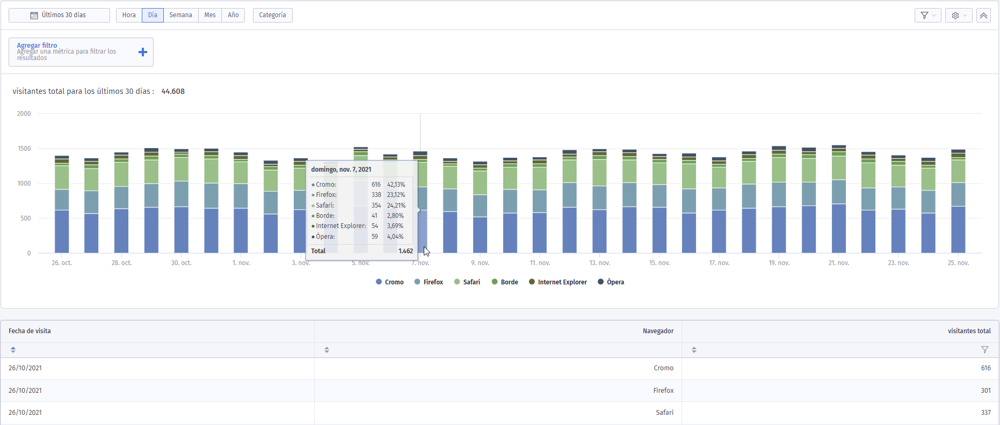Click visitantes total column filter funnel

(985, 350)
